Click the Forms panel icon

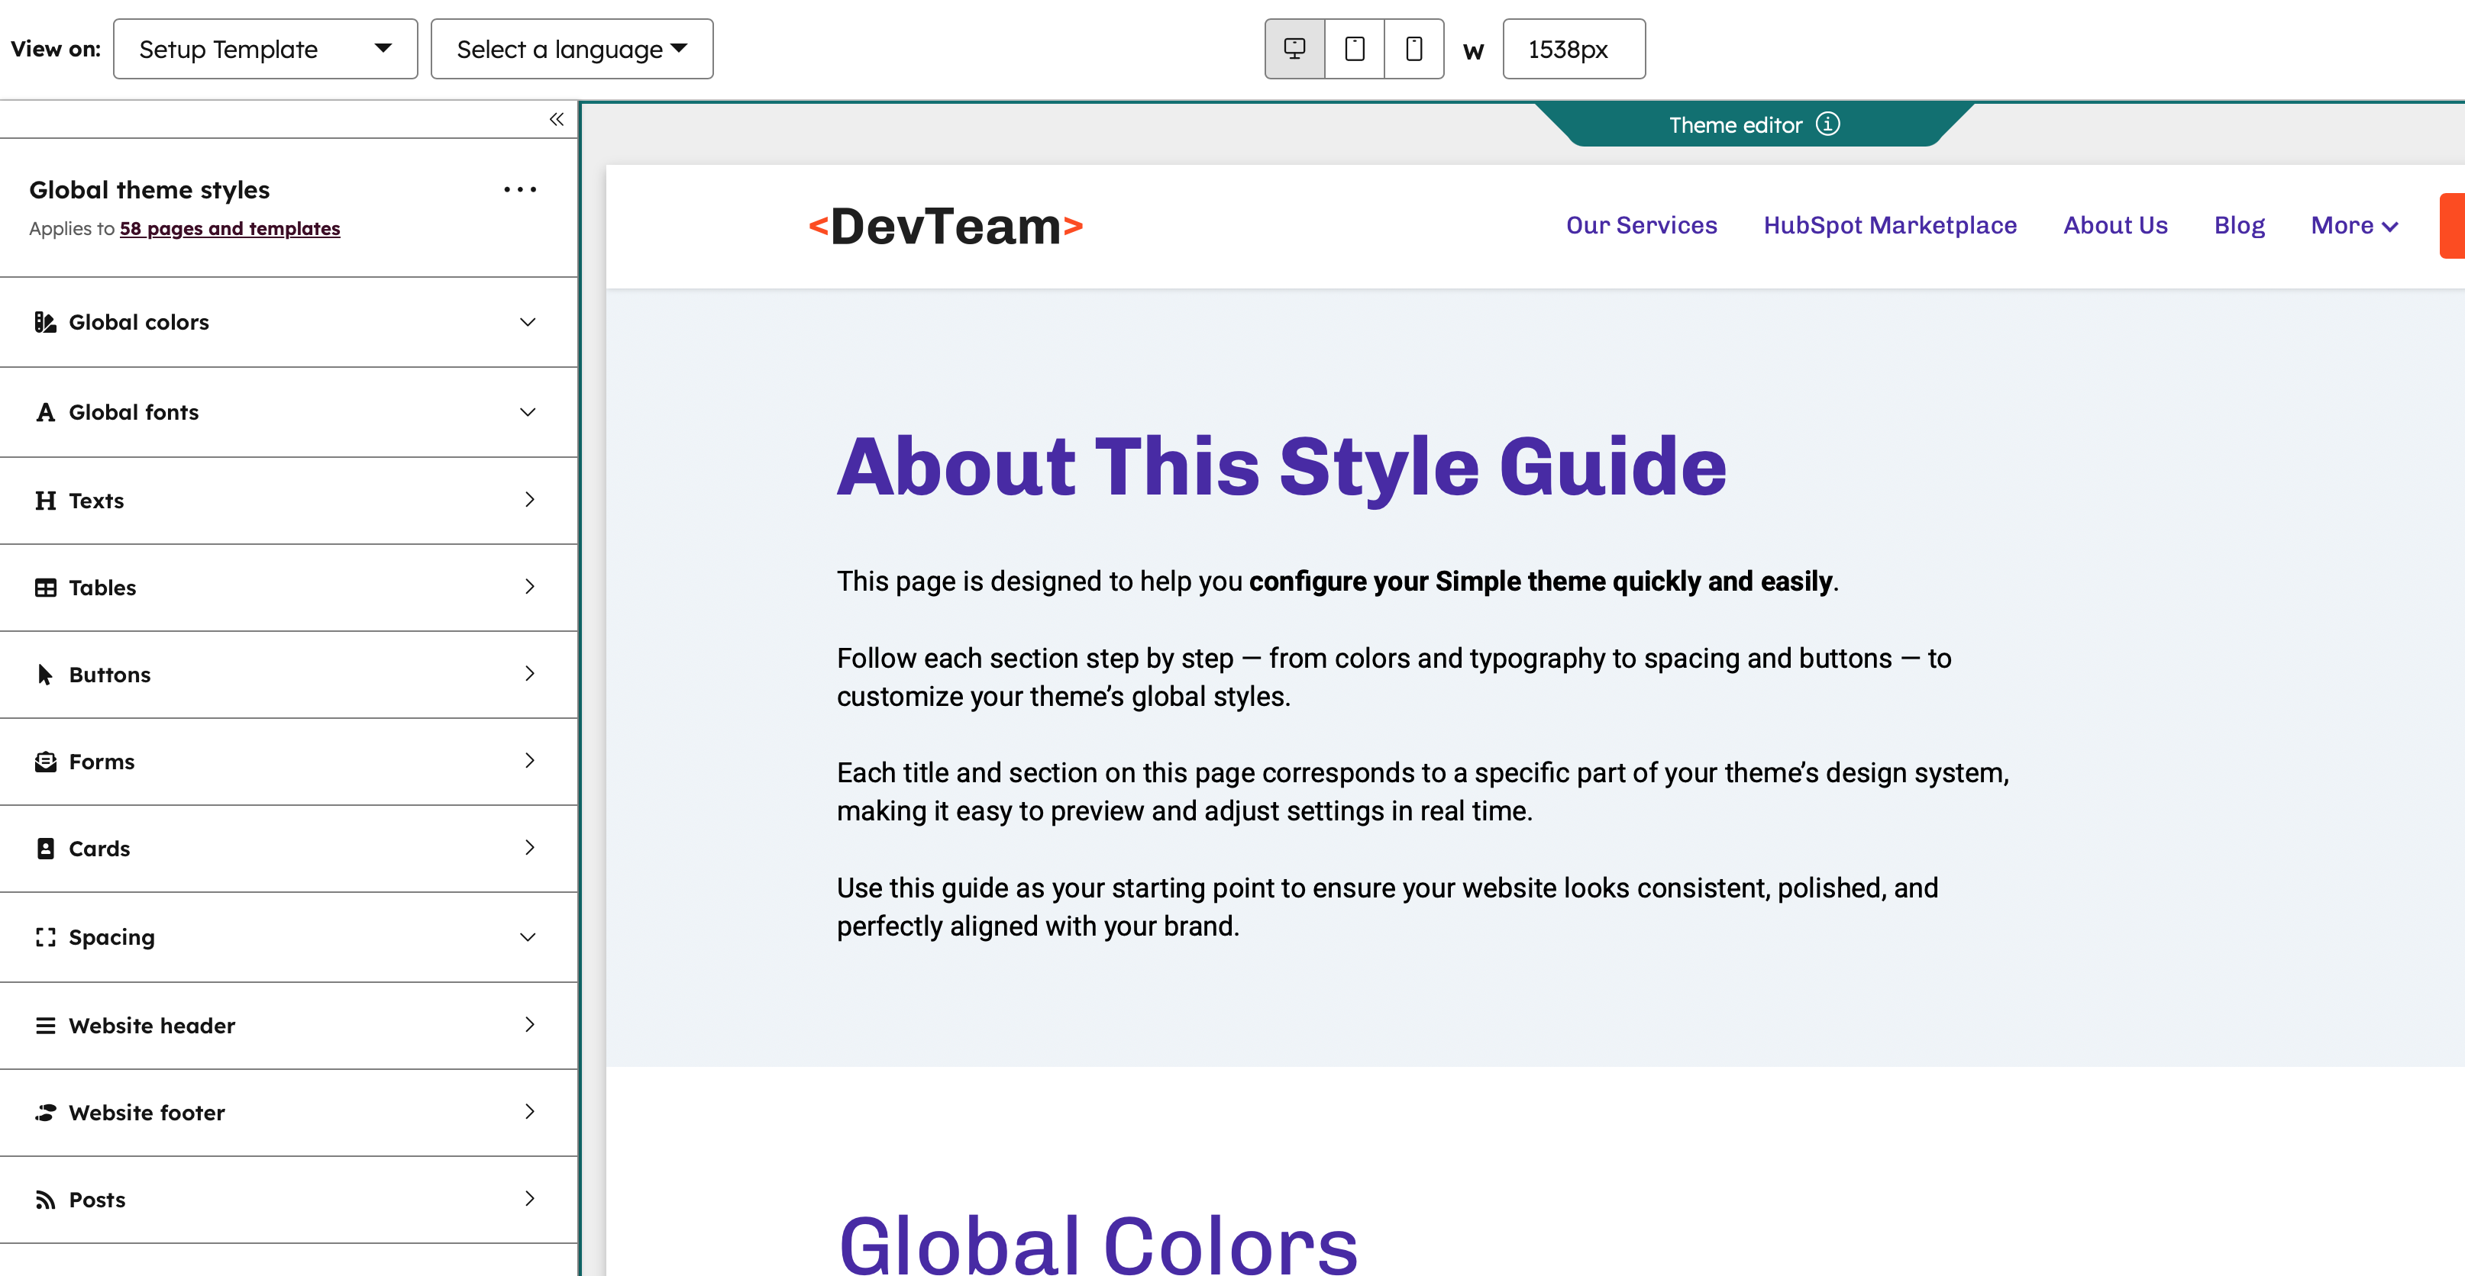point(45,762)
